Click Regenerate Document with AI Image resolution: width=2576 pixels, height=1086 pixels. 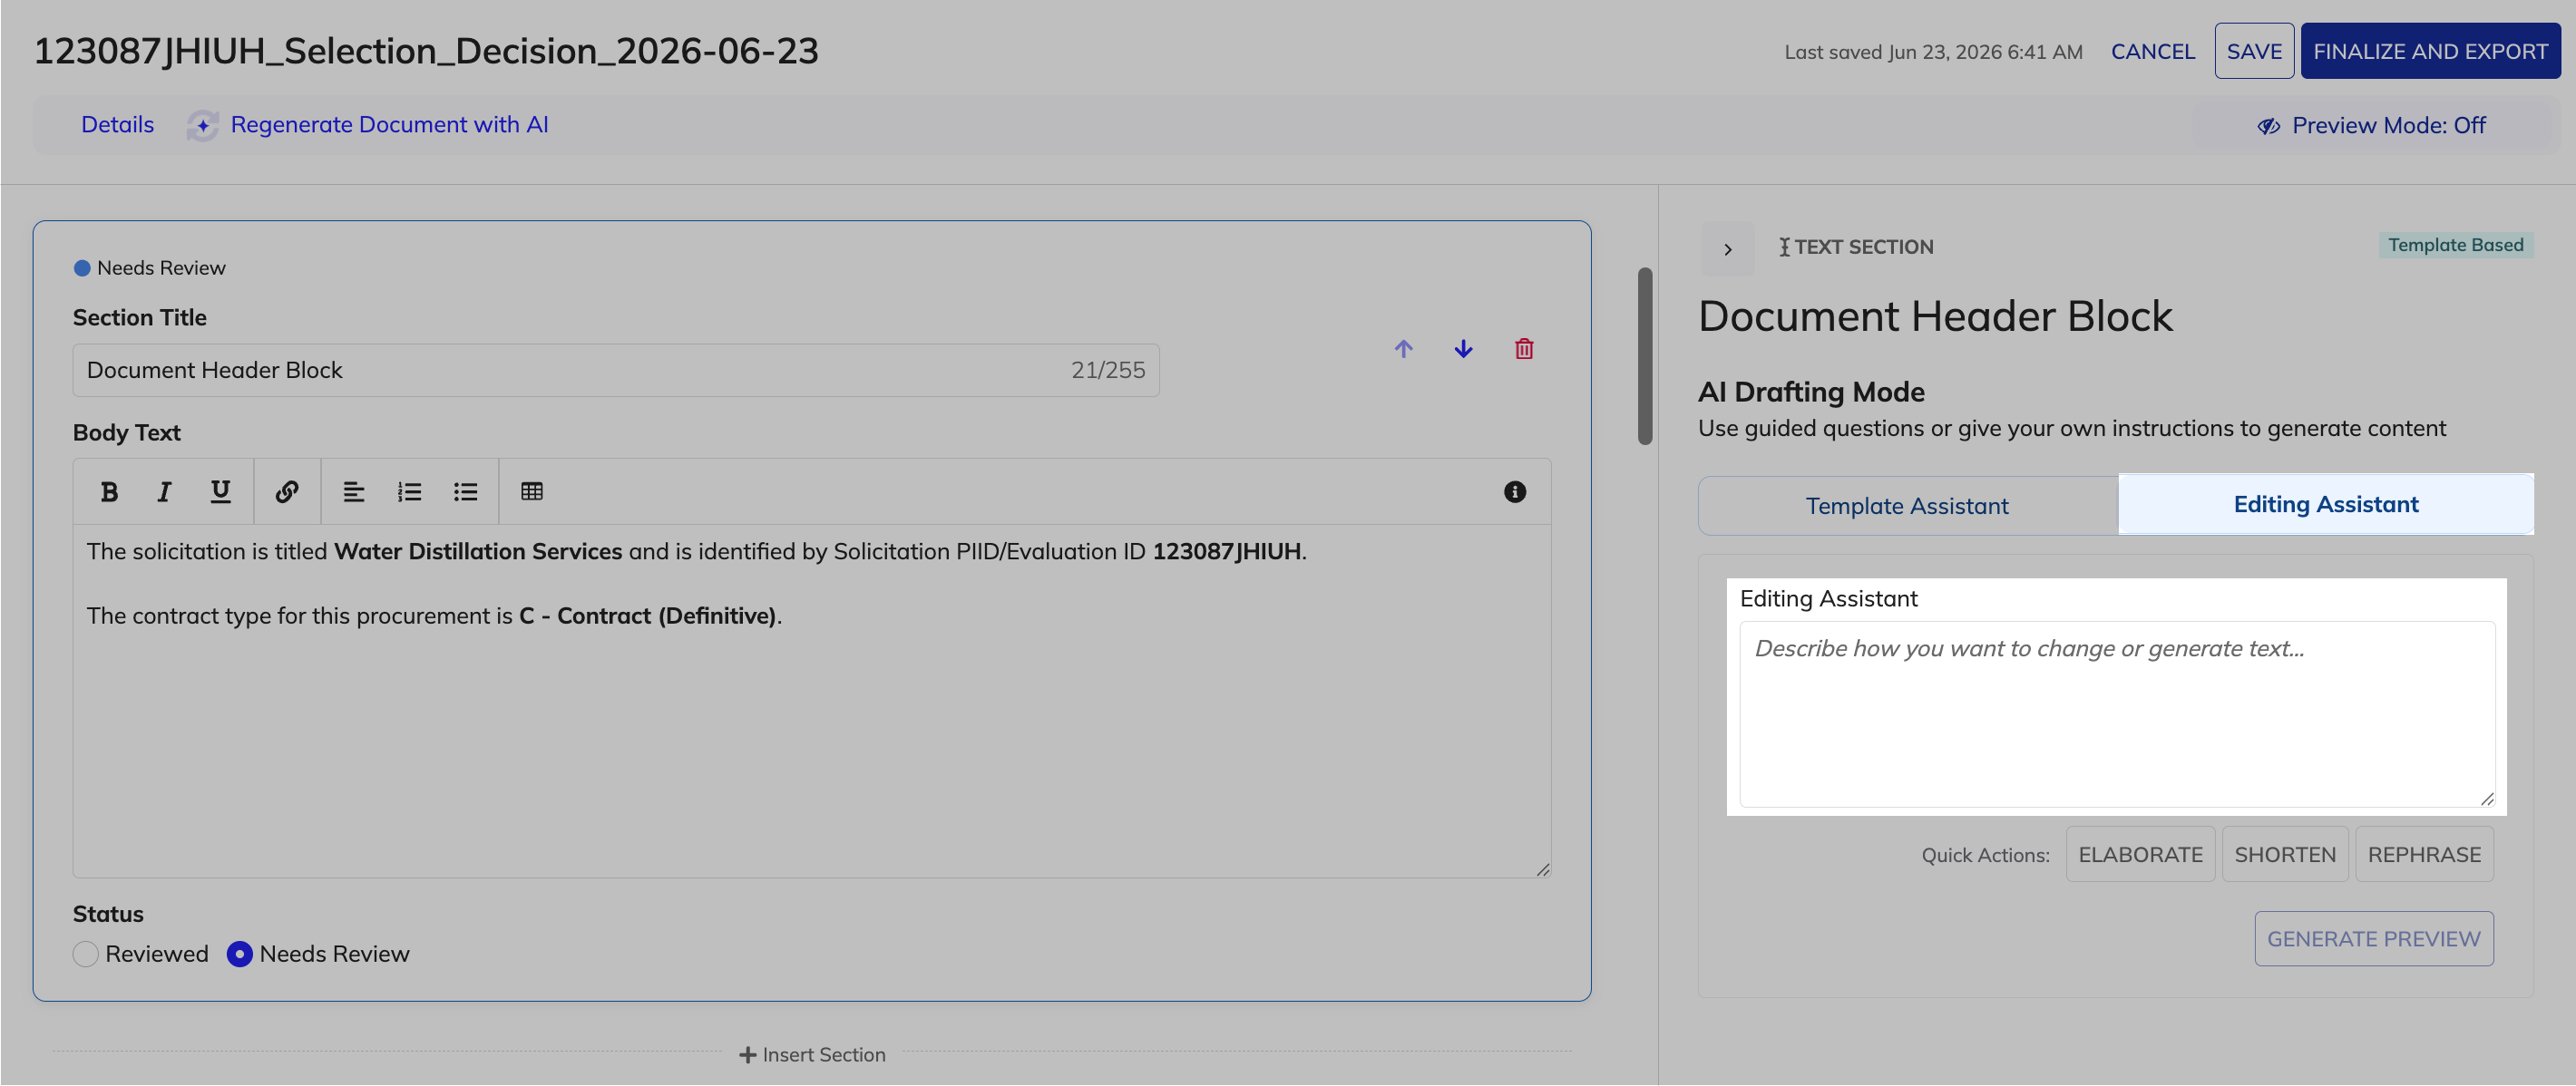[x=389, y=125]
